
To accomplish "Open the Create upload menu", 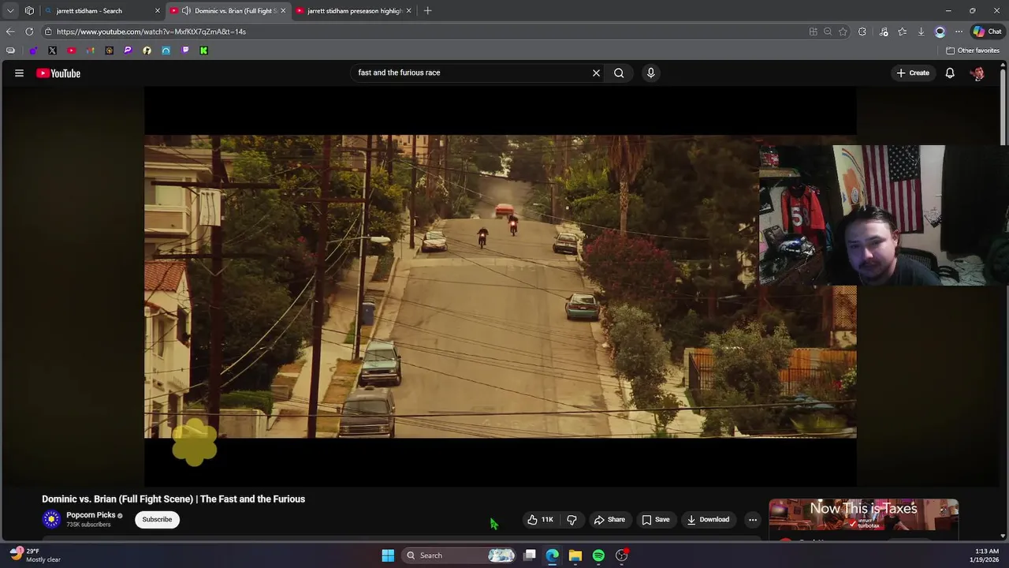I will [x=913, y=73].
